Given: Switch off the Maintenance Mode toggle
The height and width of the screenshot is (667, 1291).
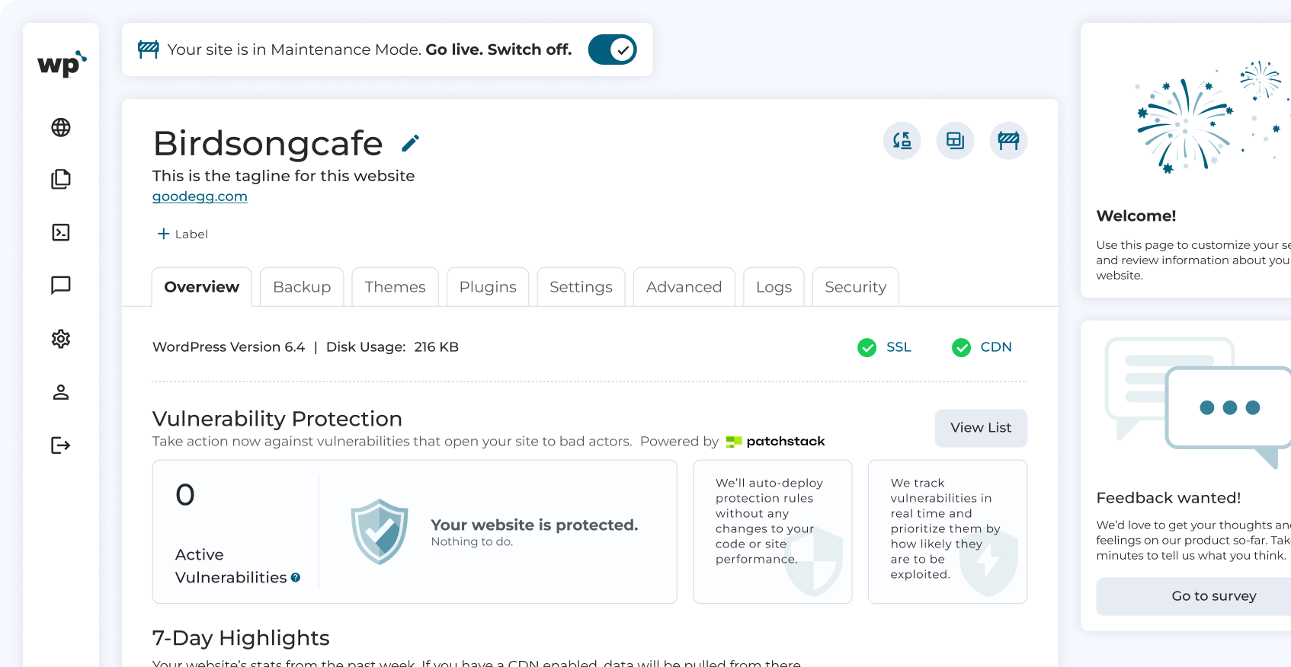Looking at the screenshot, I should click(612, 50).
